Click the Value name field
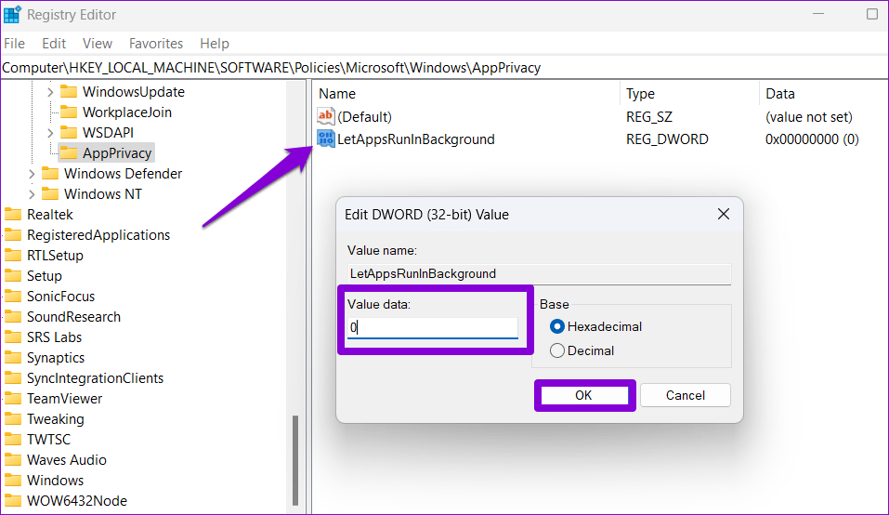This screenshot has height=515, width=889. (539, 273)
